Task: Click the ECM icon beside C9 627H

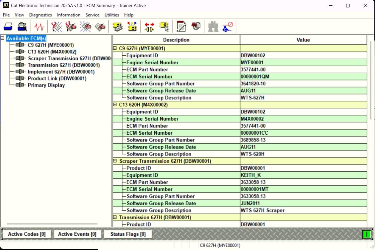Action: [20, 45]
